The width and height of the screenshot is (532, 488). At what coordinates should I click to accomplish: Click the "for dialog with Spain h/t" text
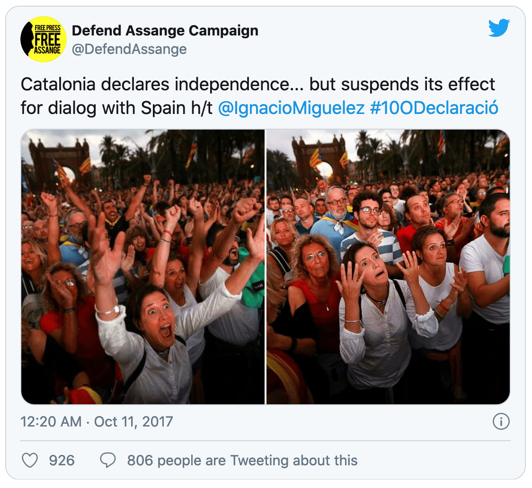pyautogui.click(x=116, y=108)
